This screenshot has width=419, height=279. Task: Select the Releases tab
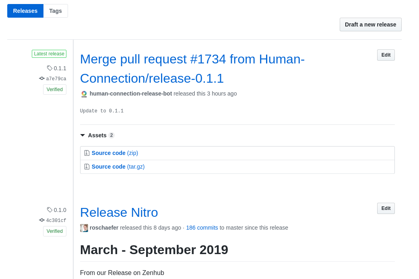(x=25, y=11)
